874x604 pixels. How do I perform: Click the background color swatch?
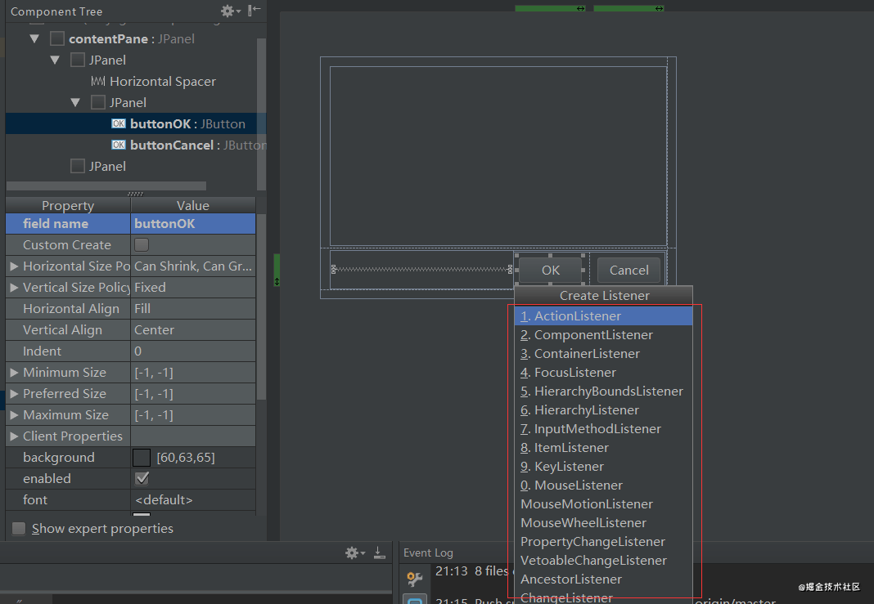(142, 458)
